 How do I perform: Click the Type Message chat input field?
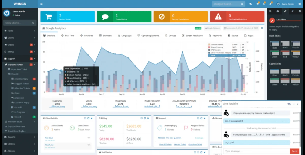(x=254, y=151)
